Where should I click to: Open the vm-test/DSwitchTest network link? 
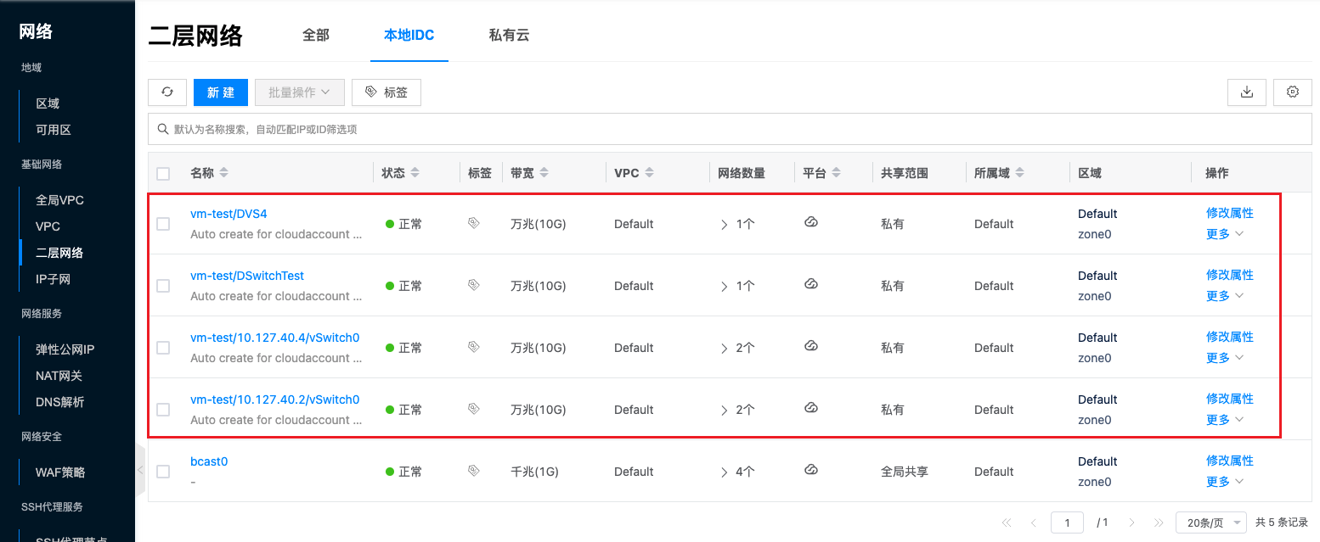pos(247,276)
